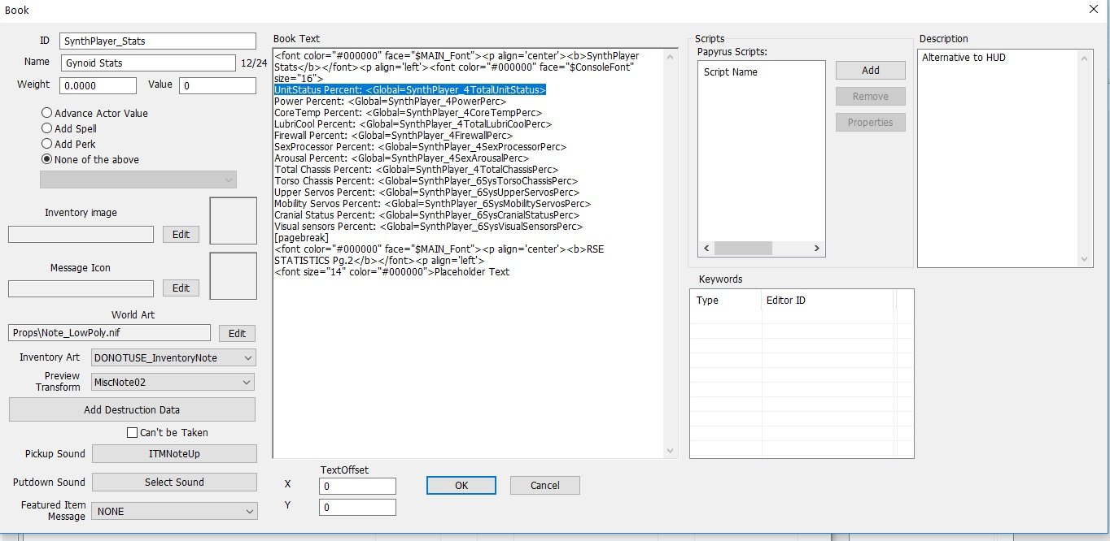Click the script list left scroll arrow
The width and height of the screenshot is (1110, 541).
pyautogui.click(x=706, y=249)
